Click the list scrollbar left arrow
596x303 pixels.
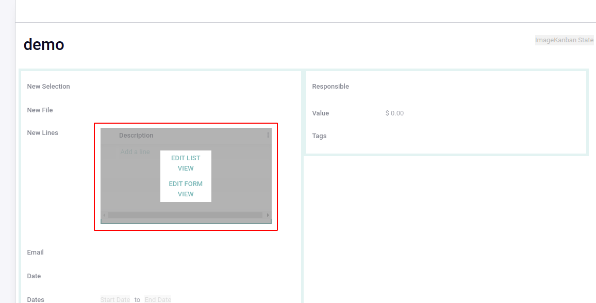105,215
